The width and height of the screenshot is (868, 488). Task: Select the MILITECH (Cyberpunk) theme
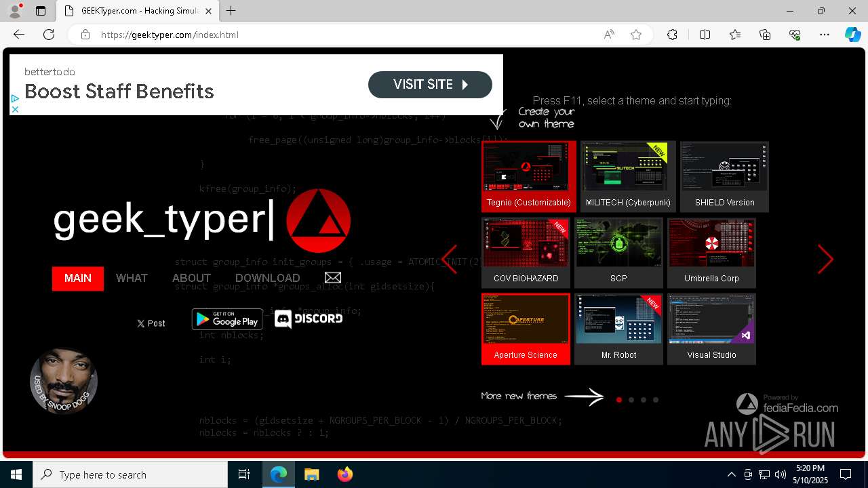point(628,177)
